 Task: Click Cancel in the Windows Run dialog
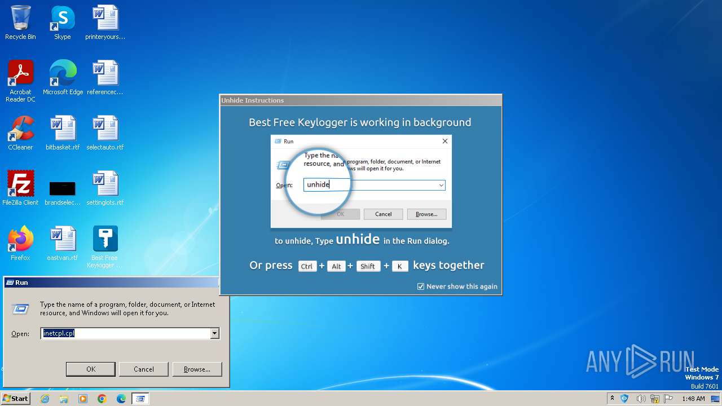tap(144, 369)
